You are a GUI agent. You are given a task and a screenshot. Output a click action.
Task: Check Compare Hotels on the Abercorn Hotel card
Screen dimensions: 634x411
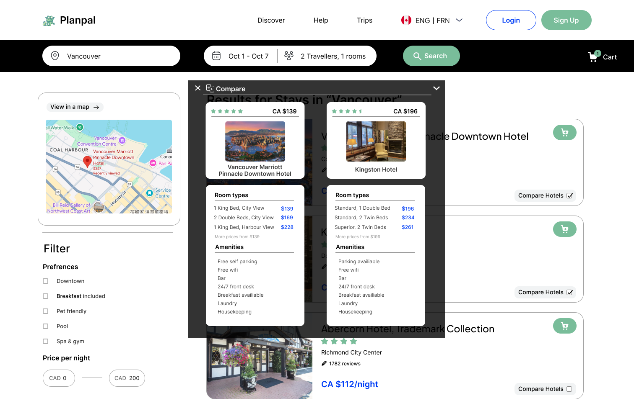(x=569, y=389)
